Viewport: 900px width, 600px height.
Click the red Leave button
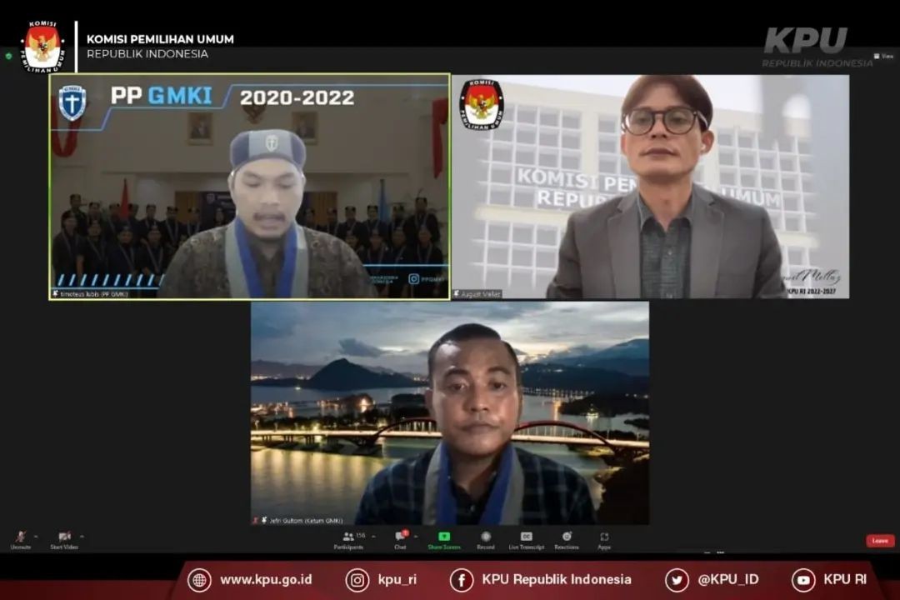point(880,541)
